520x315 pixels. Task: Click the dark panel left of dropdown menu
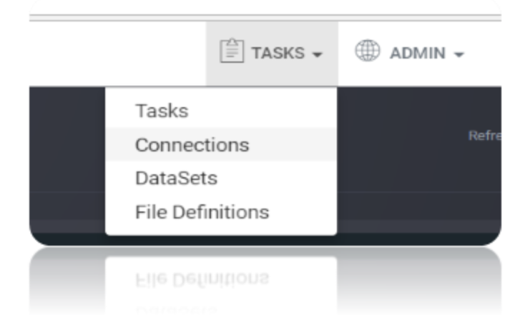pos(67,159)
